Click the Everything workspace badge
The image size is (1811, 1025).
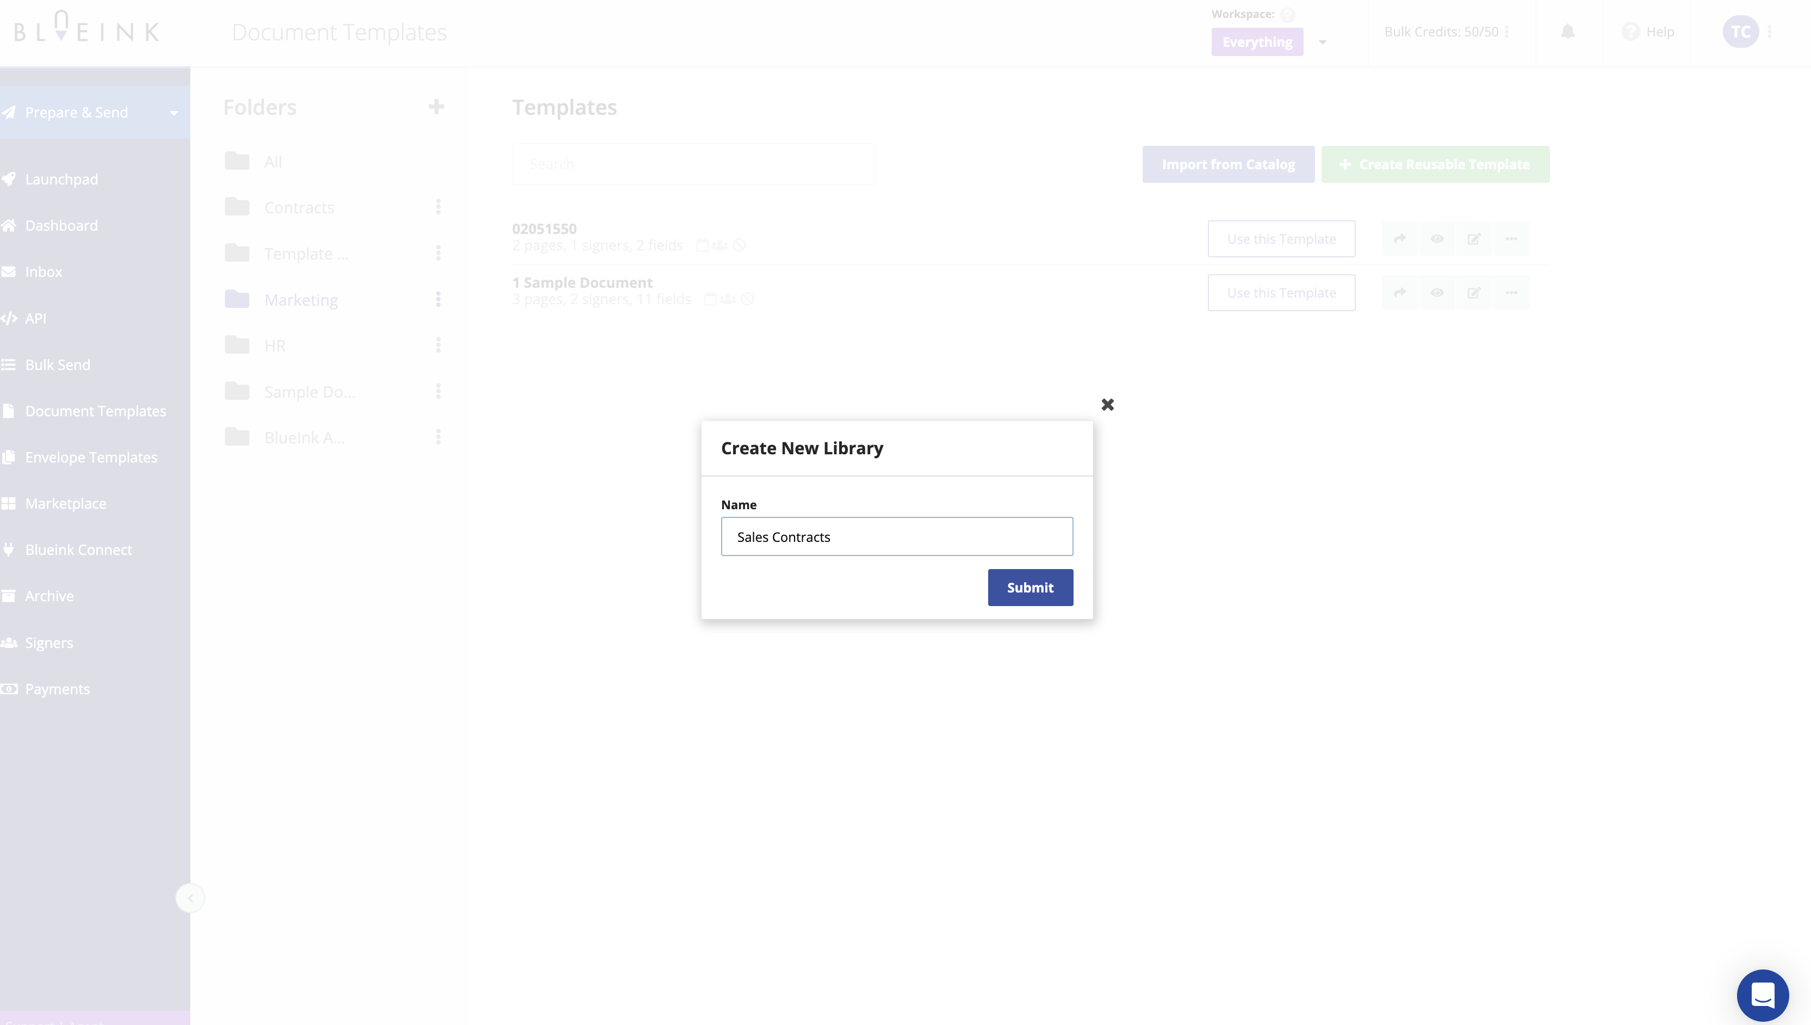click(1257, 42)
